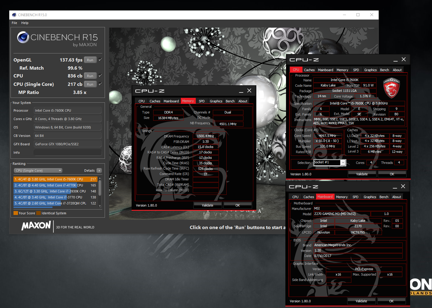Run the CPU (Single Core) benchmark
The image size is (432, 308).
[90, 84]
